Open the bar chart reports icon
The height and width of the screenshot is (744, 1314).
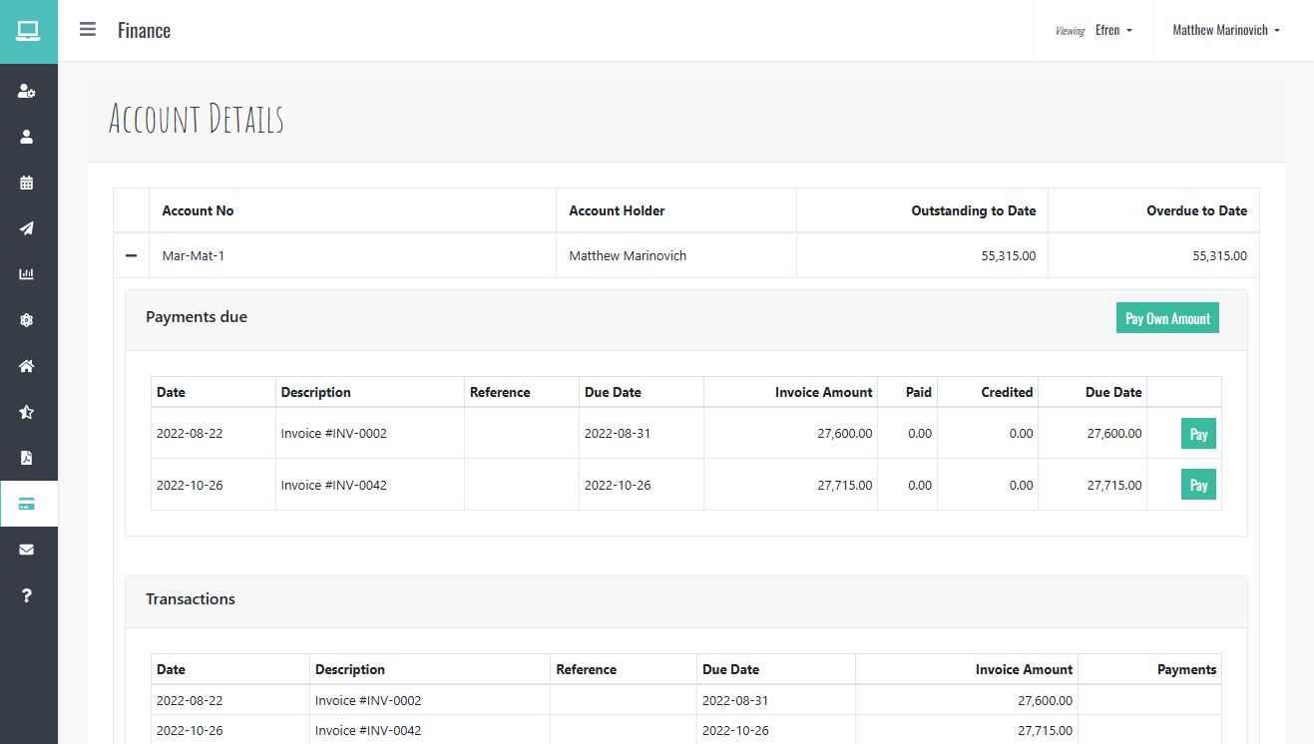[27, 274]
